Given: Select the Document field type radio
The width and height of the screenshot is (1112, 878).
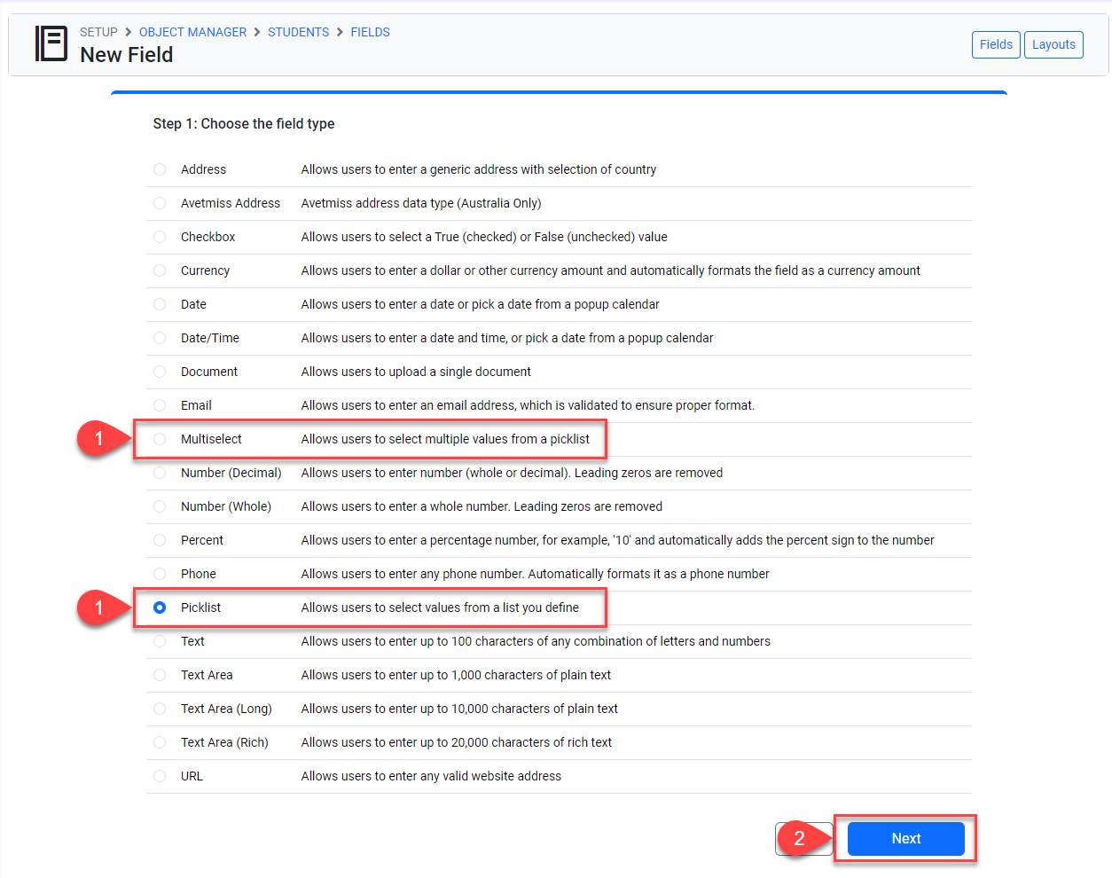Looking at the screenshot, I should 160,372.
